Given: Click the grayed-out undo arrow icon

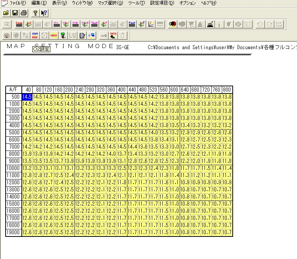Looking at the screenshot, I should [260, 24].
